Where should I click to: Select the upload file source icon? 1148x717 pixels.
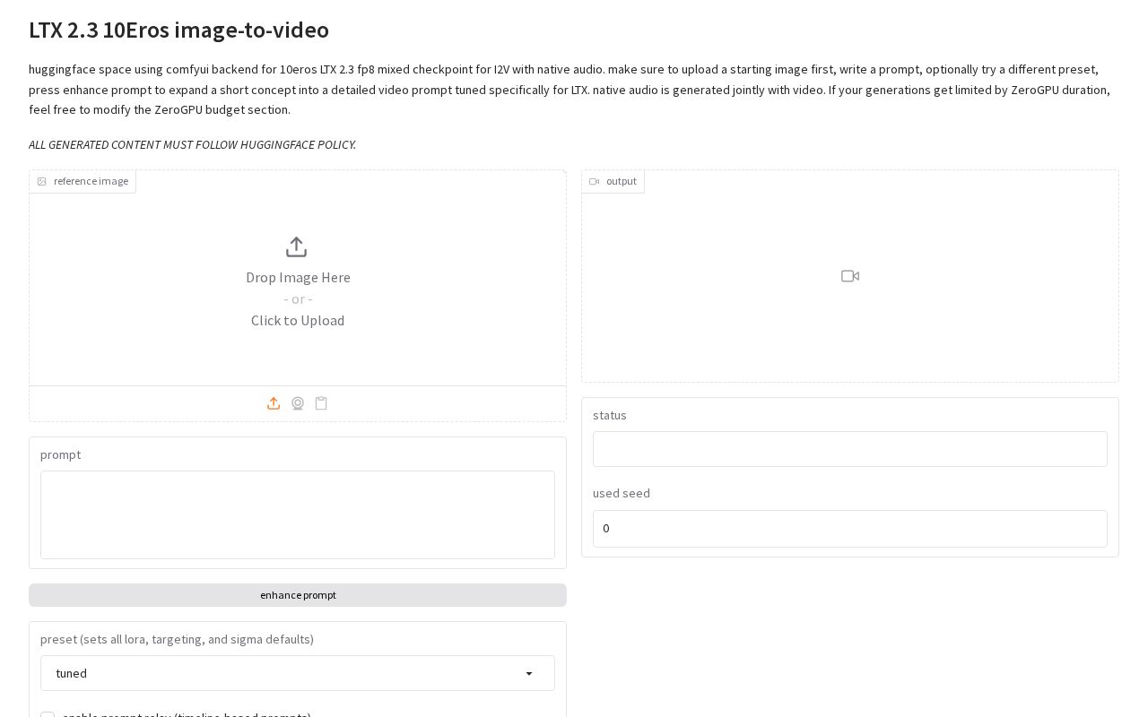click(x=274, y=403)
